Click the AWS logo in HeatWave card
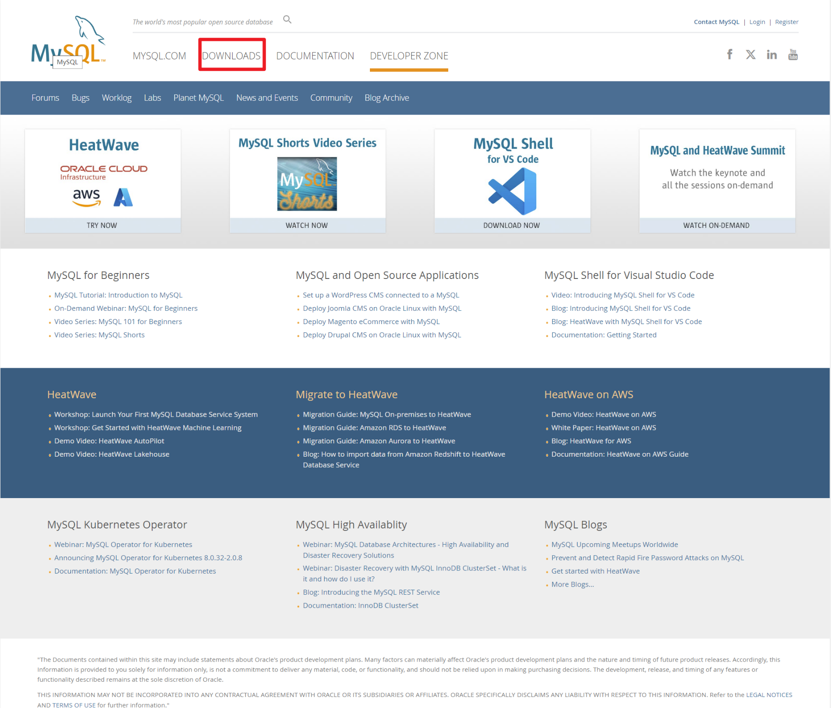Viewport: 831px width, 708px height. [x=86, y=197]
